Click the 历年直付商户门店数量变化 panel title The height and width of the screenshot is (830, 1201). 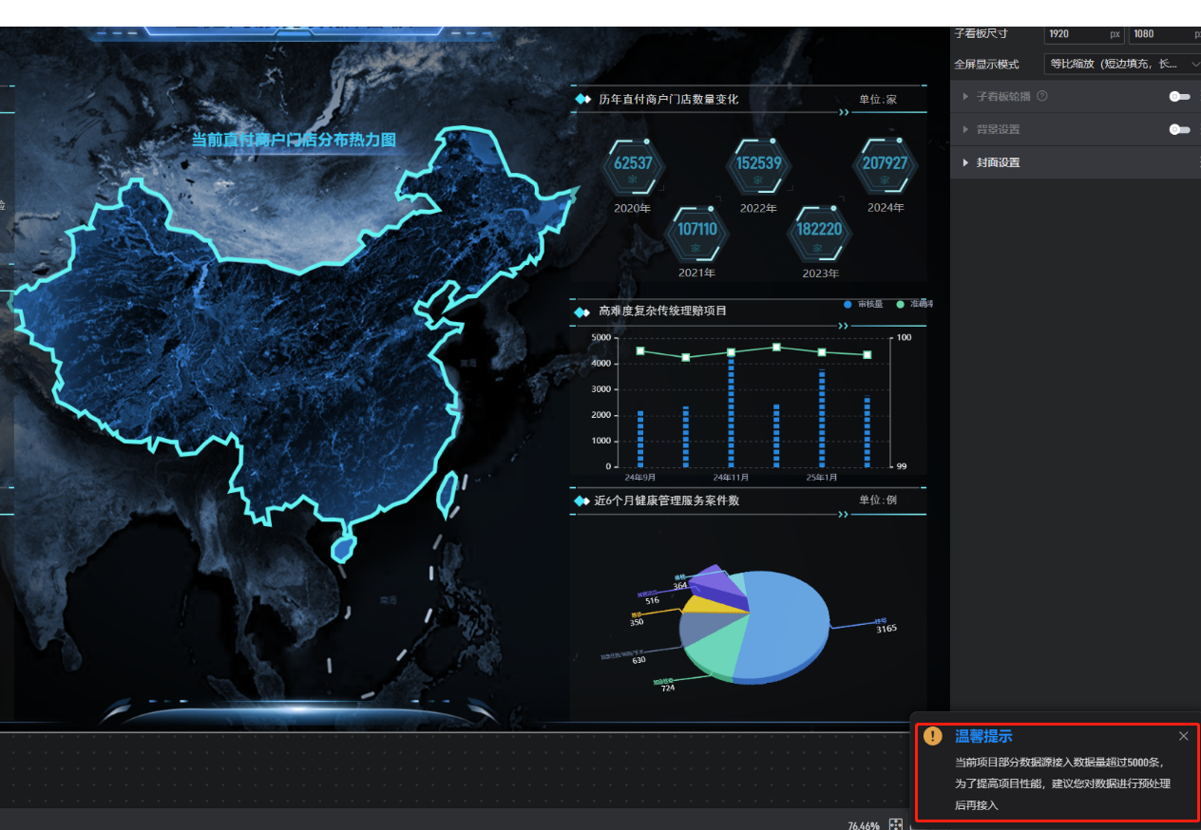[x=668, y=99]
